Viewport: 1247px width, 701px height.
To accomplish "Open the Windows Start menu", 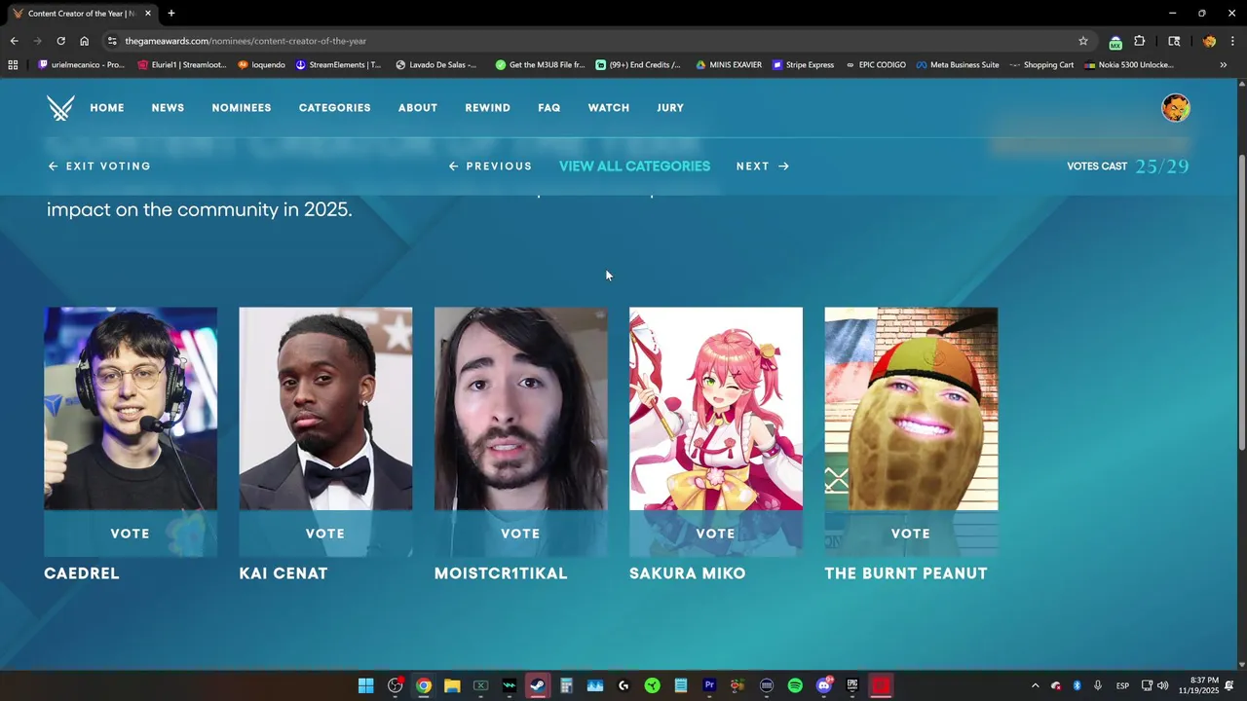I will [365, 685].
